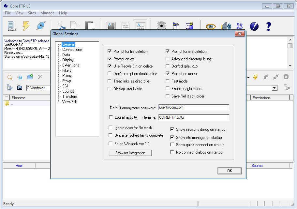Open the Site Manager toolbar icon
The height and width of the screenshot is (209, 297).
coord(12,26)
